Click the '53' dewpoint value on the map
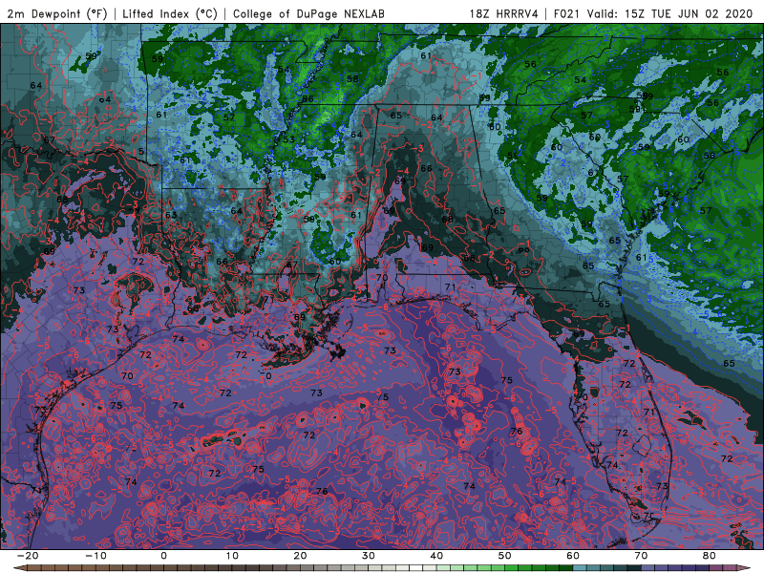 (289, 139)
